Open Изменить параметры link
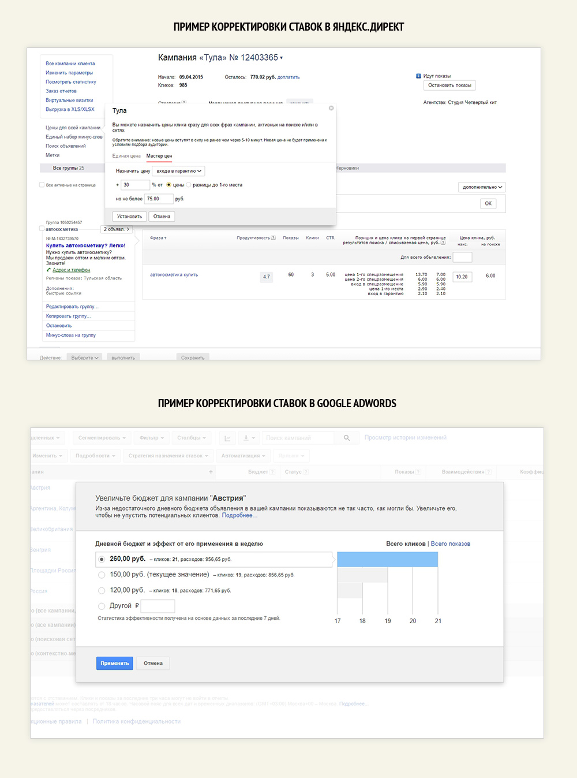This screenshot has width=577, height=778. click(x=69, y=73)
